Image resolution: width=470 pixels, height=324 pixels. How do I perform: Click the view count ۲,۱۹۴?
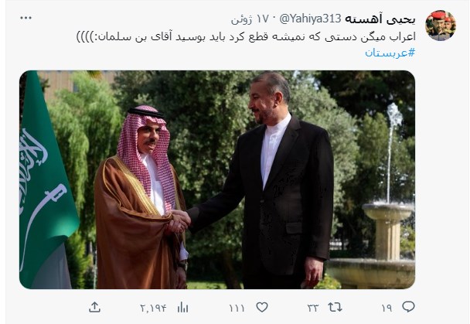click(x=153, y=308)
